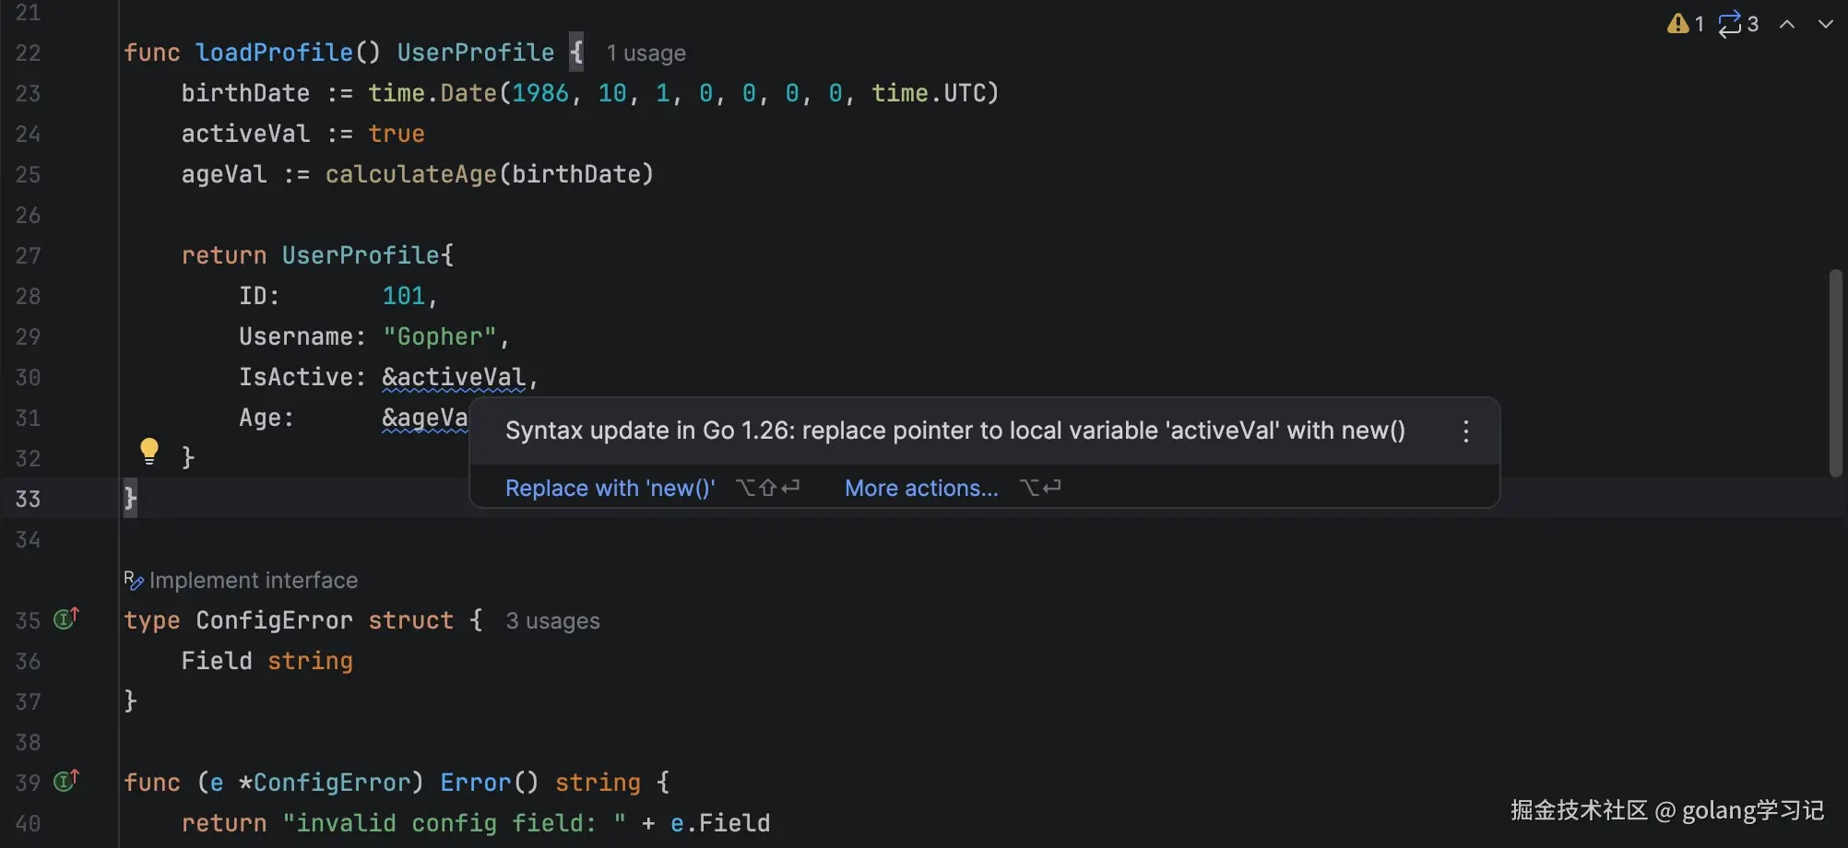
Task: Go to next highlighted problem arrow
Action: click(x=1826, y=24)
